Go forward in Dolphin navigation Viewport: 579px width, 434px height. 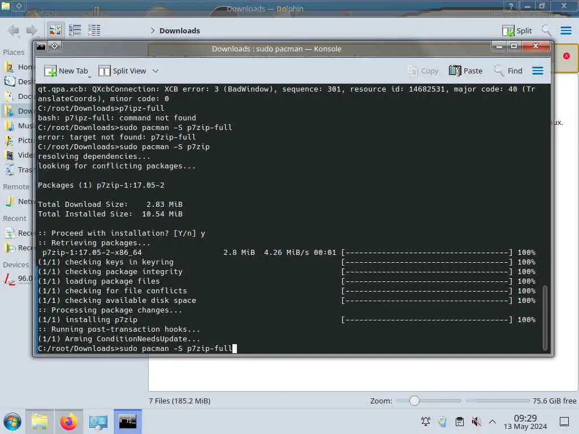coord(32,31)
